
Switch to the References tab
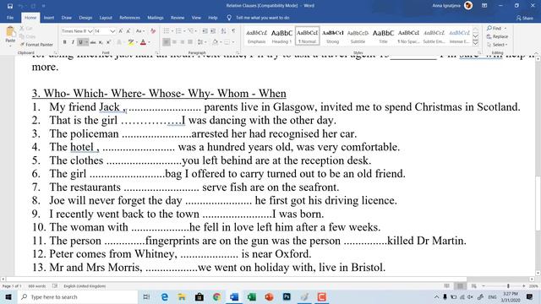[129, 18]
